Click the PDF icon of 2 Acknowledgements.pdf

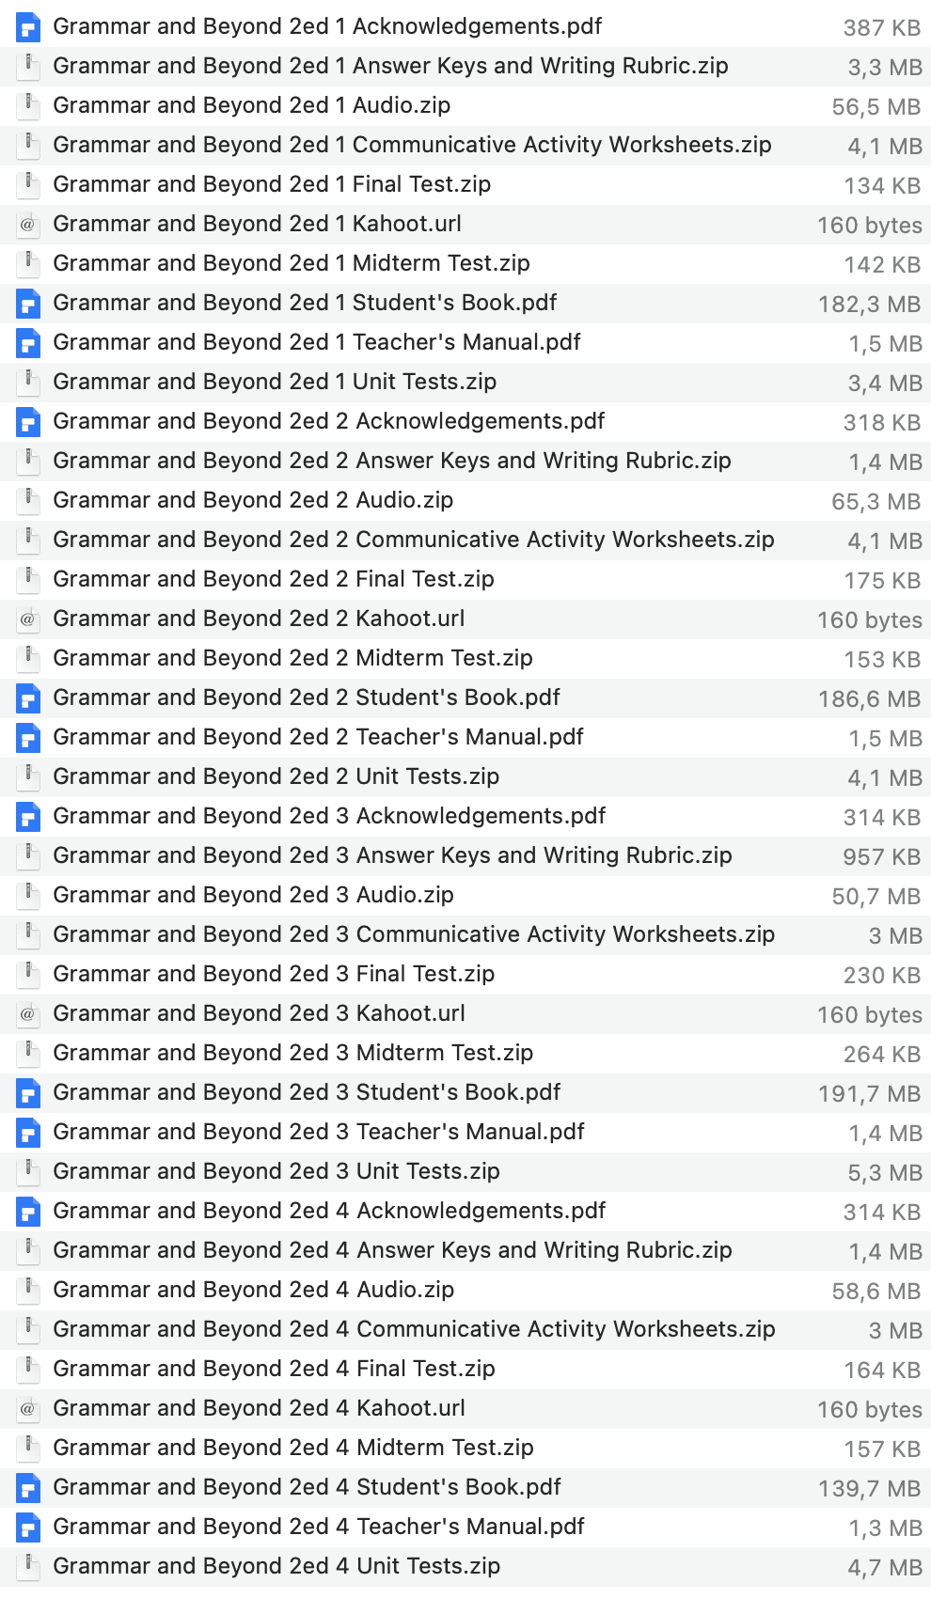28,422
